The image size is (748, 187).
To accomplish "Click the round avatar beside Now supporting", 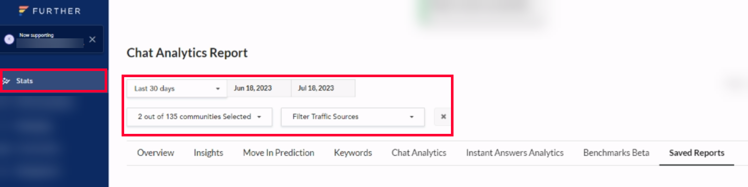I will tap(9, 39).
